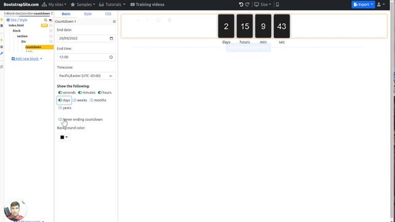
Task: Toggle the seconds switch
Action: click(60, 92)
